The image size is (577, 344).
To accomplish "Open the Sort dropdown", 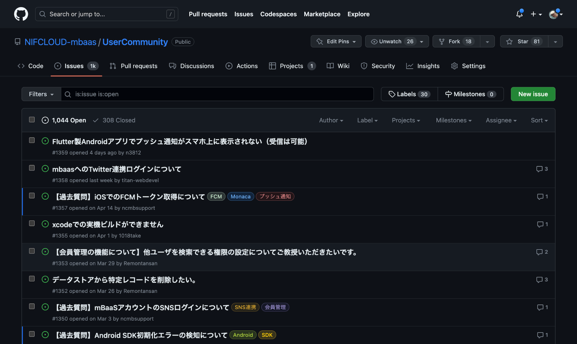I will pyautogui.click(x=539, y=120).
